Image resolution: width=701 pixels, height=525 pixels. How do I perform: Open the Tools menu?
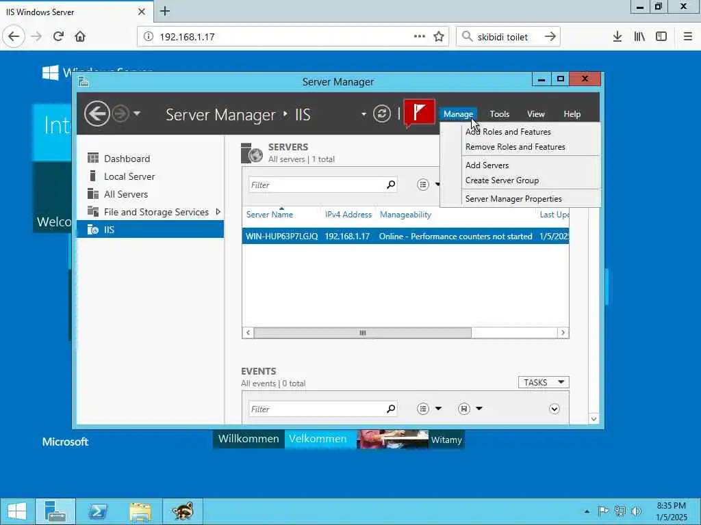(x=499, y=114)
